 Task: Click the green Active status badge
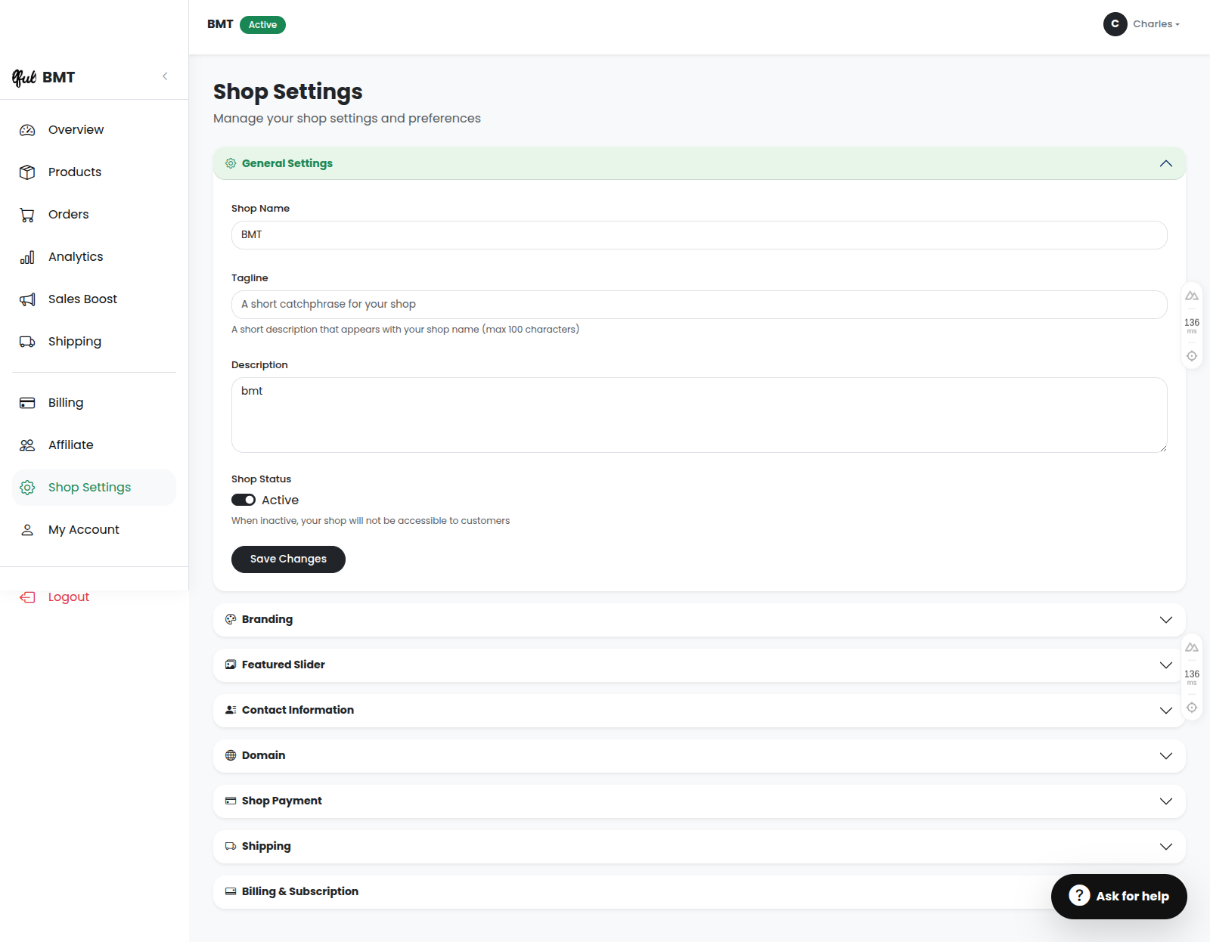coord(262,25)
